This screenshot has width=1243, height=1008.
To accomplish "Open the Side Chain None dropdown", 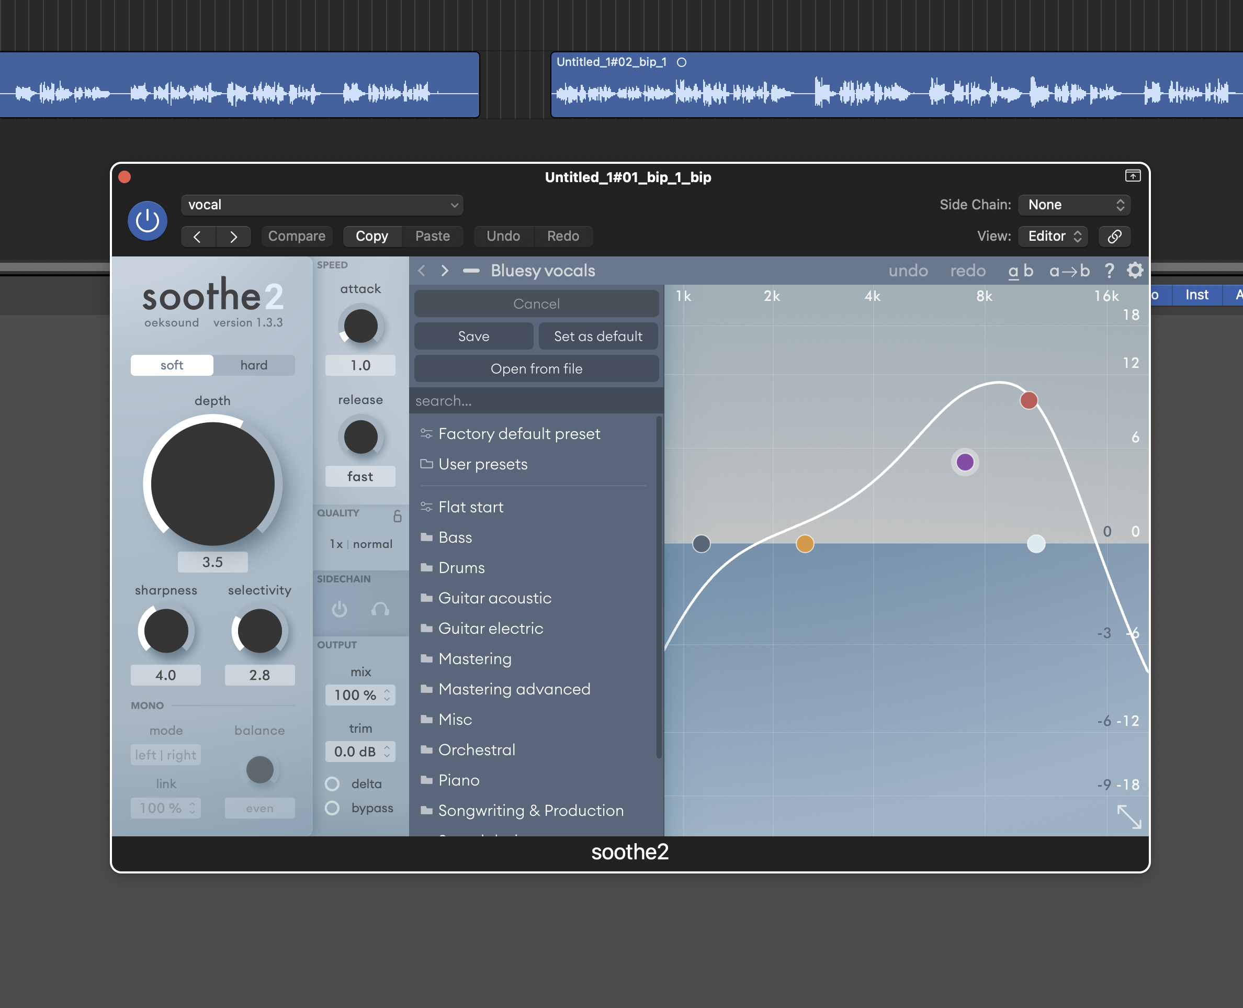I will tap(1074, 205).
